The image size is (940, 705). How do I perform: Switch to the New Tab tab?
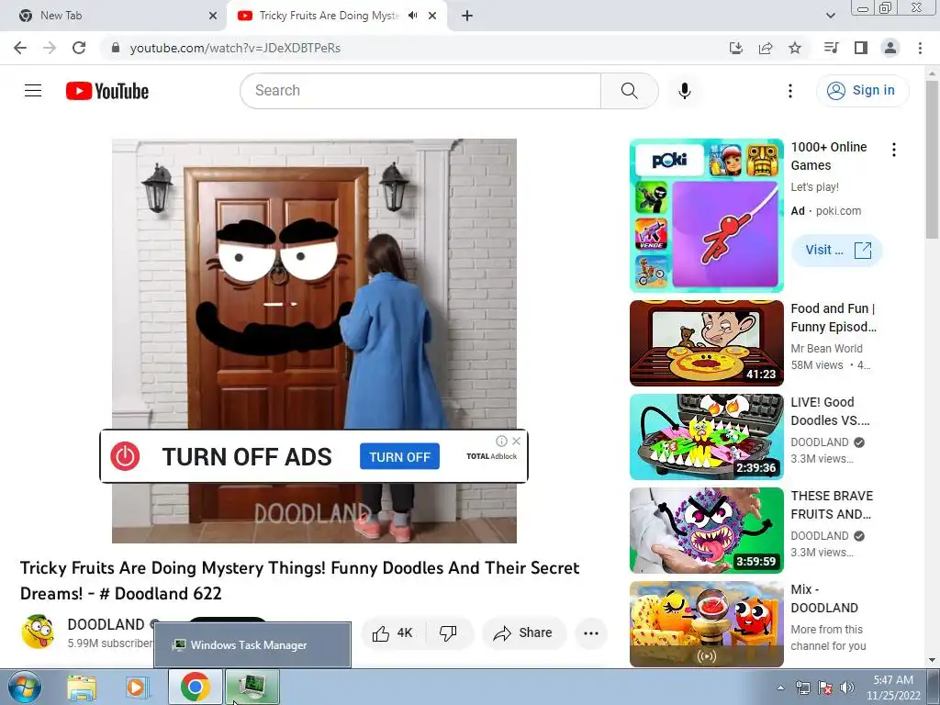click(114, 16)
